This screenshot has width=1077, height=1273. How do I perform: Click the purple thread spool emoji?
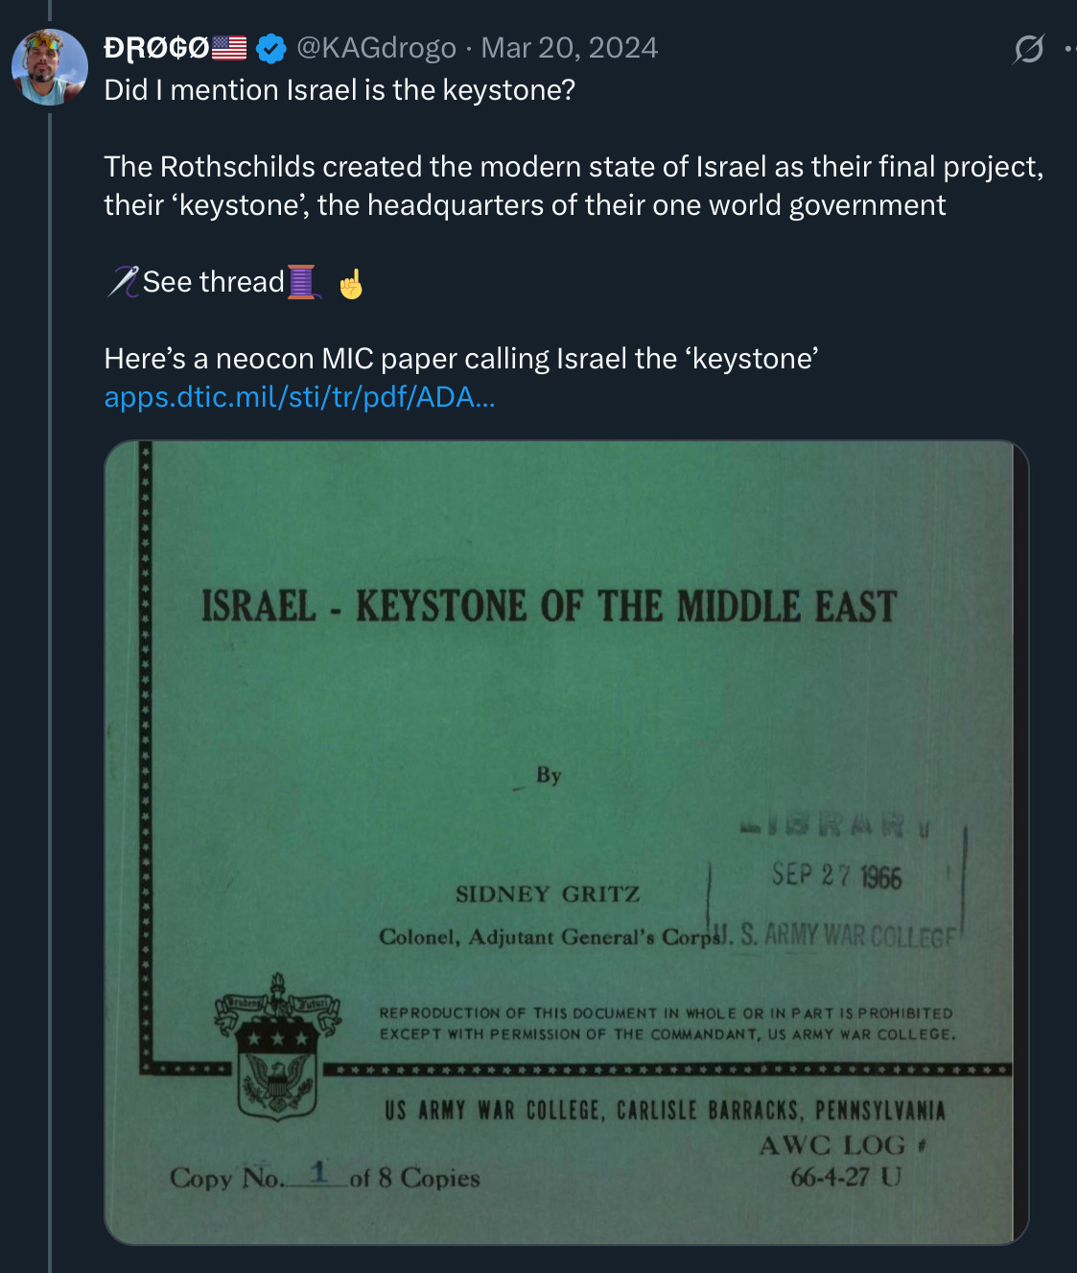(302, 282)
